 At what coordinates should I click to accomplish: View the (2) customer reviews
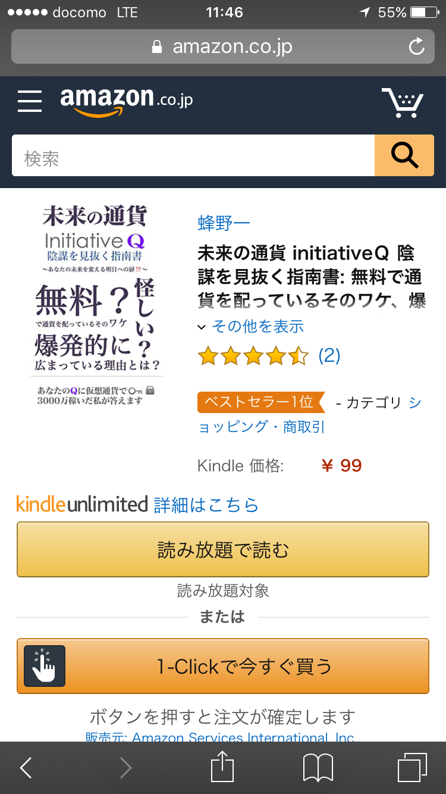(x=329, y=356)
